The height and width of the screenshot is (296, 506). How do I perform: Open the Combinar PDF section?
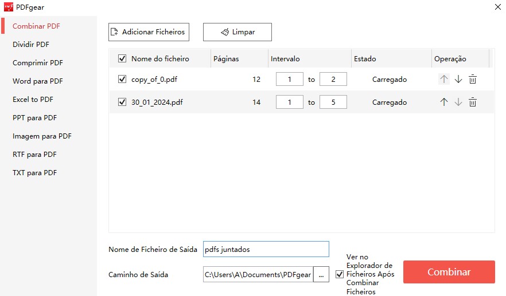(x=36, y=26)
